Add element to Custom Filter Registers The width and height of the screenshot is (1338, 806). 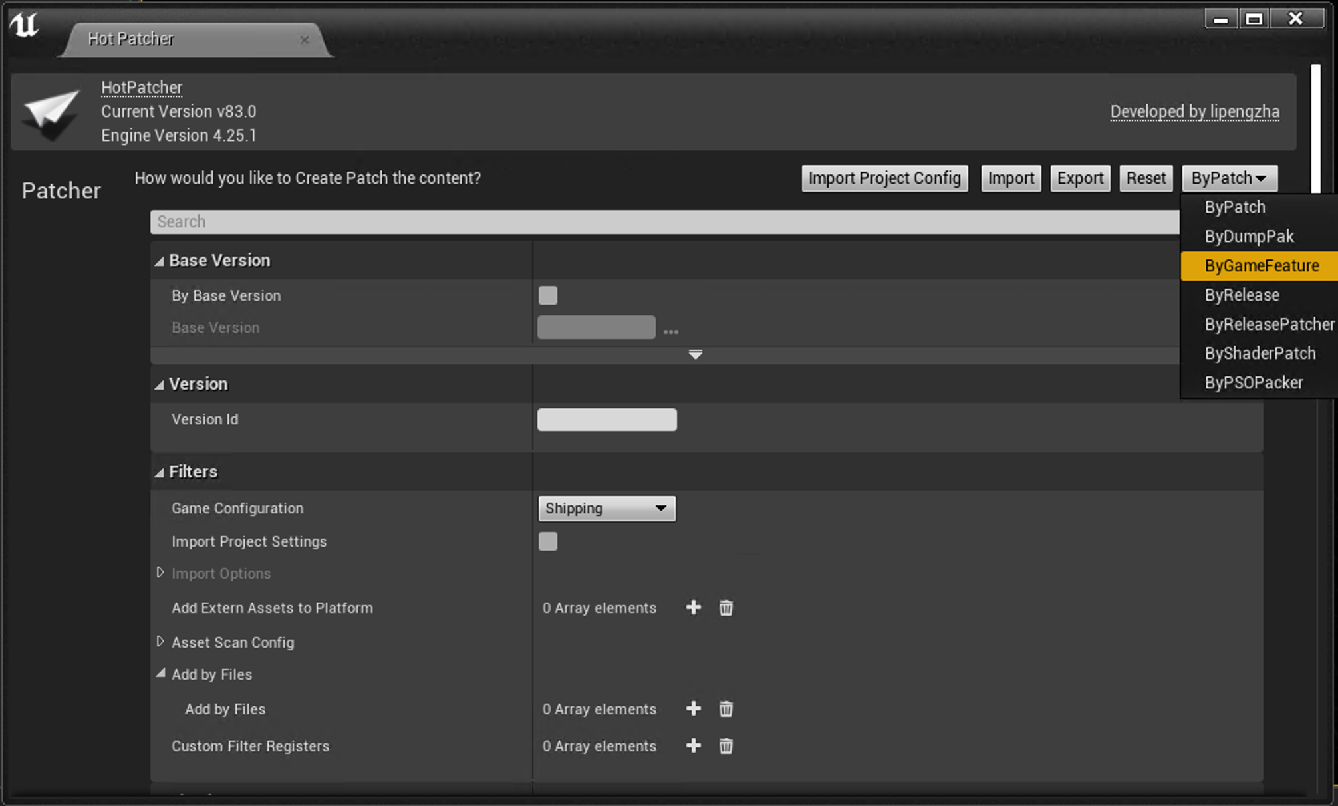point(693,746)
